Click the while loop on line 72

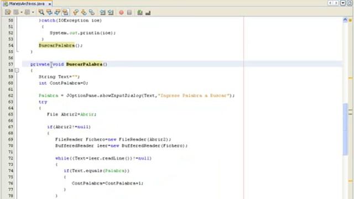click(103, 158)
